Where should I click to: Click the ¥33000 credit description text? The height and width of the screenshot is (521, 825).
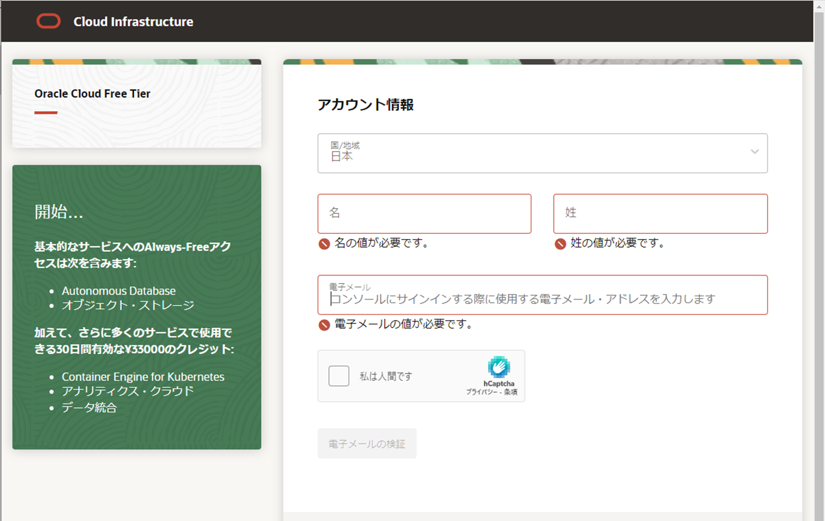pyautogui.click(x=134, y=341)
